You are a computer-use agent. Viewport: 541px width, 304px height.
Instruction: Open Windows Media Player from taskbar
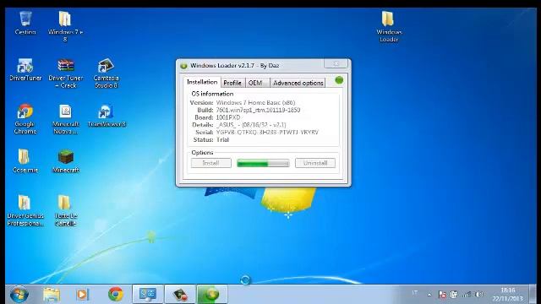pos(82,295)
